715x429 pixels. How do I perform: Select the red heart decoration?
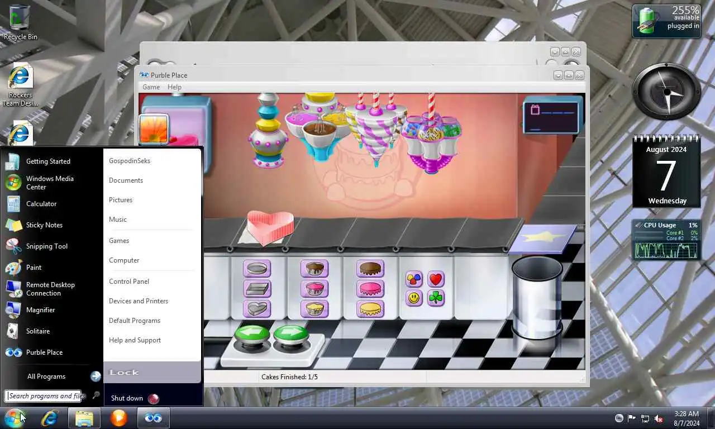pyautogui.click(x=436, y=279)
